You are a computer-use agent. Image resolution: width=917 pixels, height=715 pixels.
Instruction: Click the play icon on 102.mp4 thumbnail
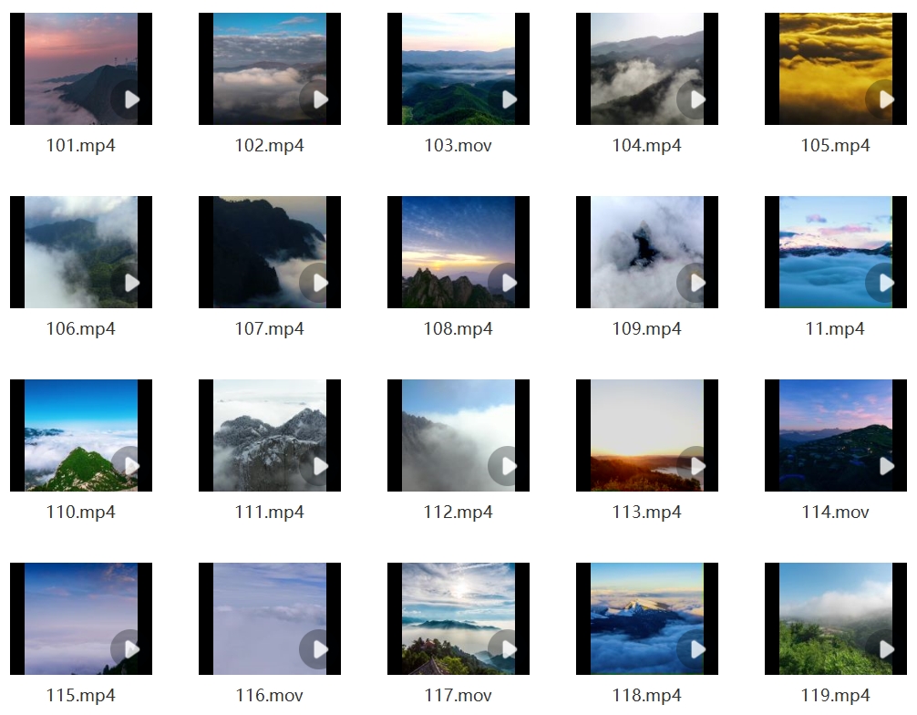[319, 100]
